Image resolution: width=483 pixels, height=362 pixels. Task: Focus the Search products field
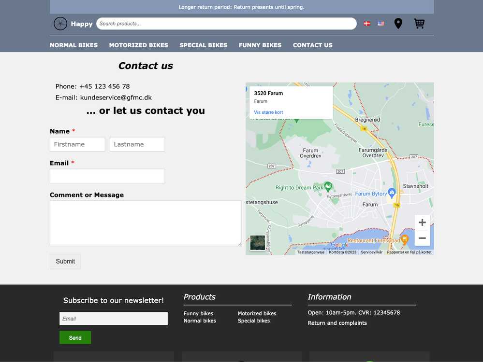click(226, 24)
